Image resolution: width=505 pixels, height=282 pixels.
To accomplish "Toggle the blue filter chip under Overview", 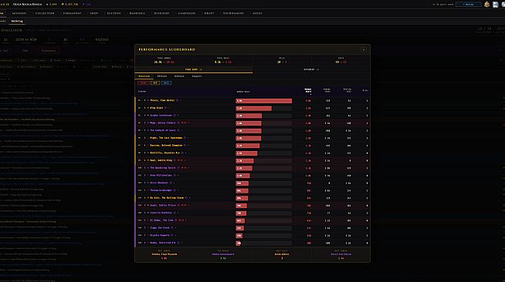I will pos(166,83).
